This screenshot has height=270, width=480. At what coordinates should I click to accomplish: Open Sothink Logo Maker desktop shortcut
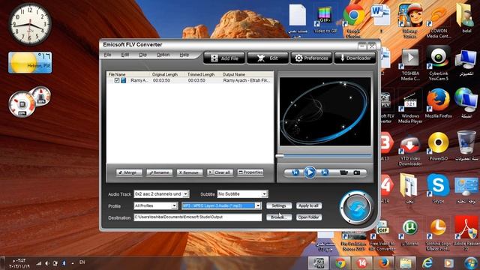click(438, 234)
